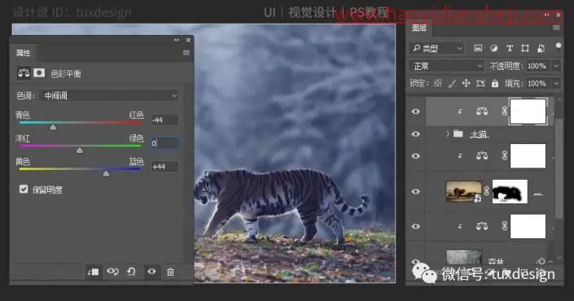Open the 色调 tone dropdown showing 中间调
The height and width of the screenshot is (301, 574).
109,96
